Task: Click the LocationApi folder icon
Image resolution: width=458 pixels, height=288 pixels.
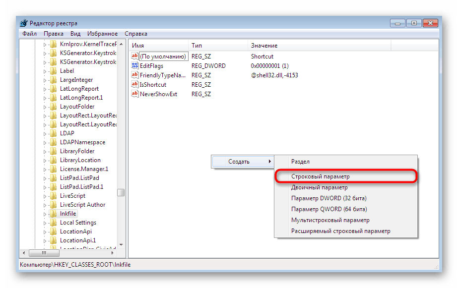Action: click(x=53, y=231)
